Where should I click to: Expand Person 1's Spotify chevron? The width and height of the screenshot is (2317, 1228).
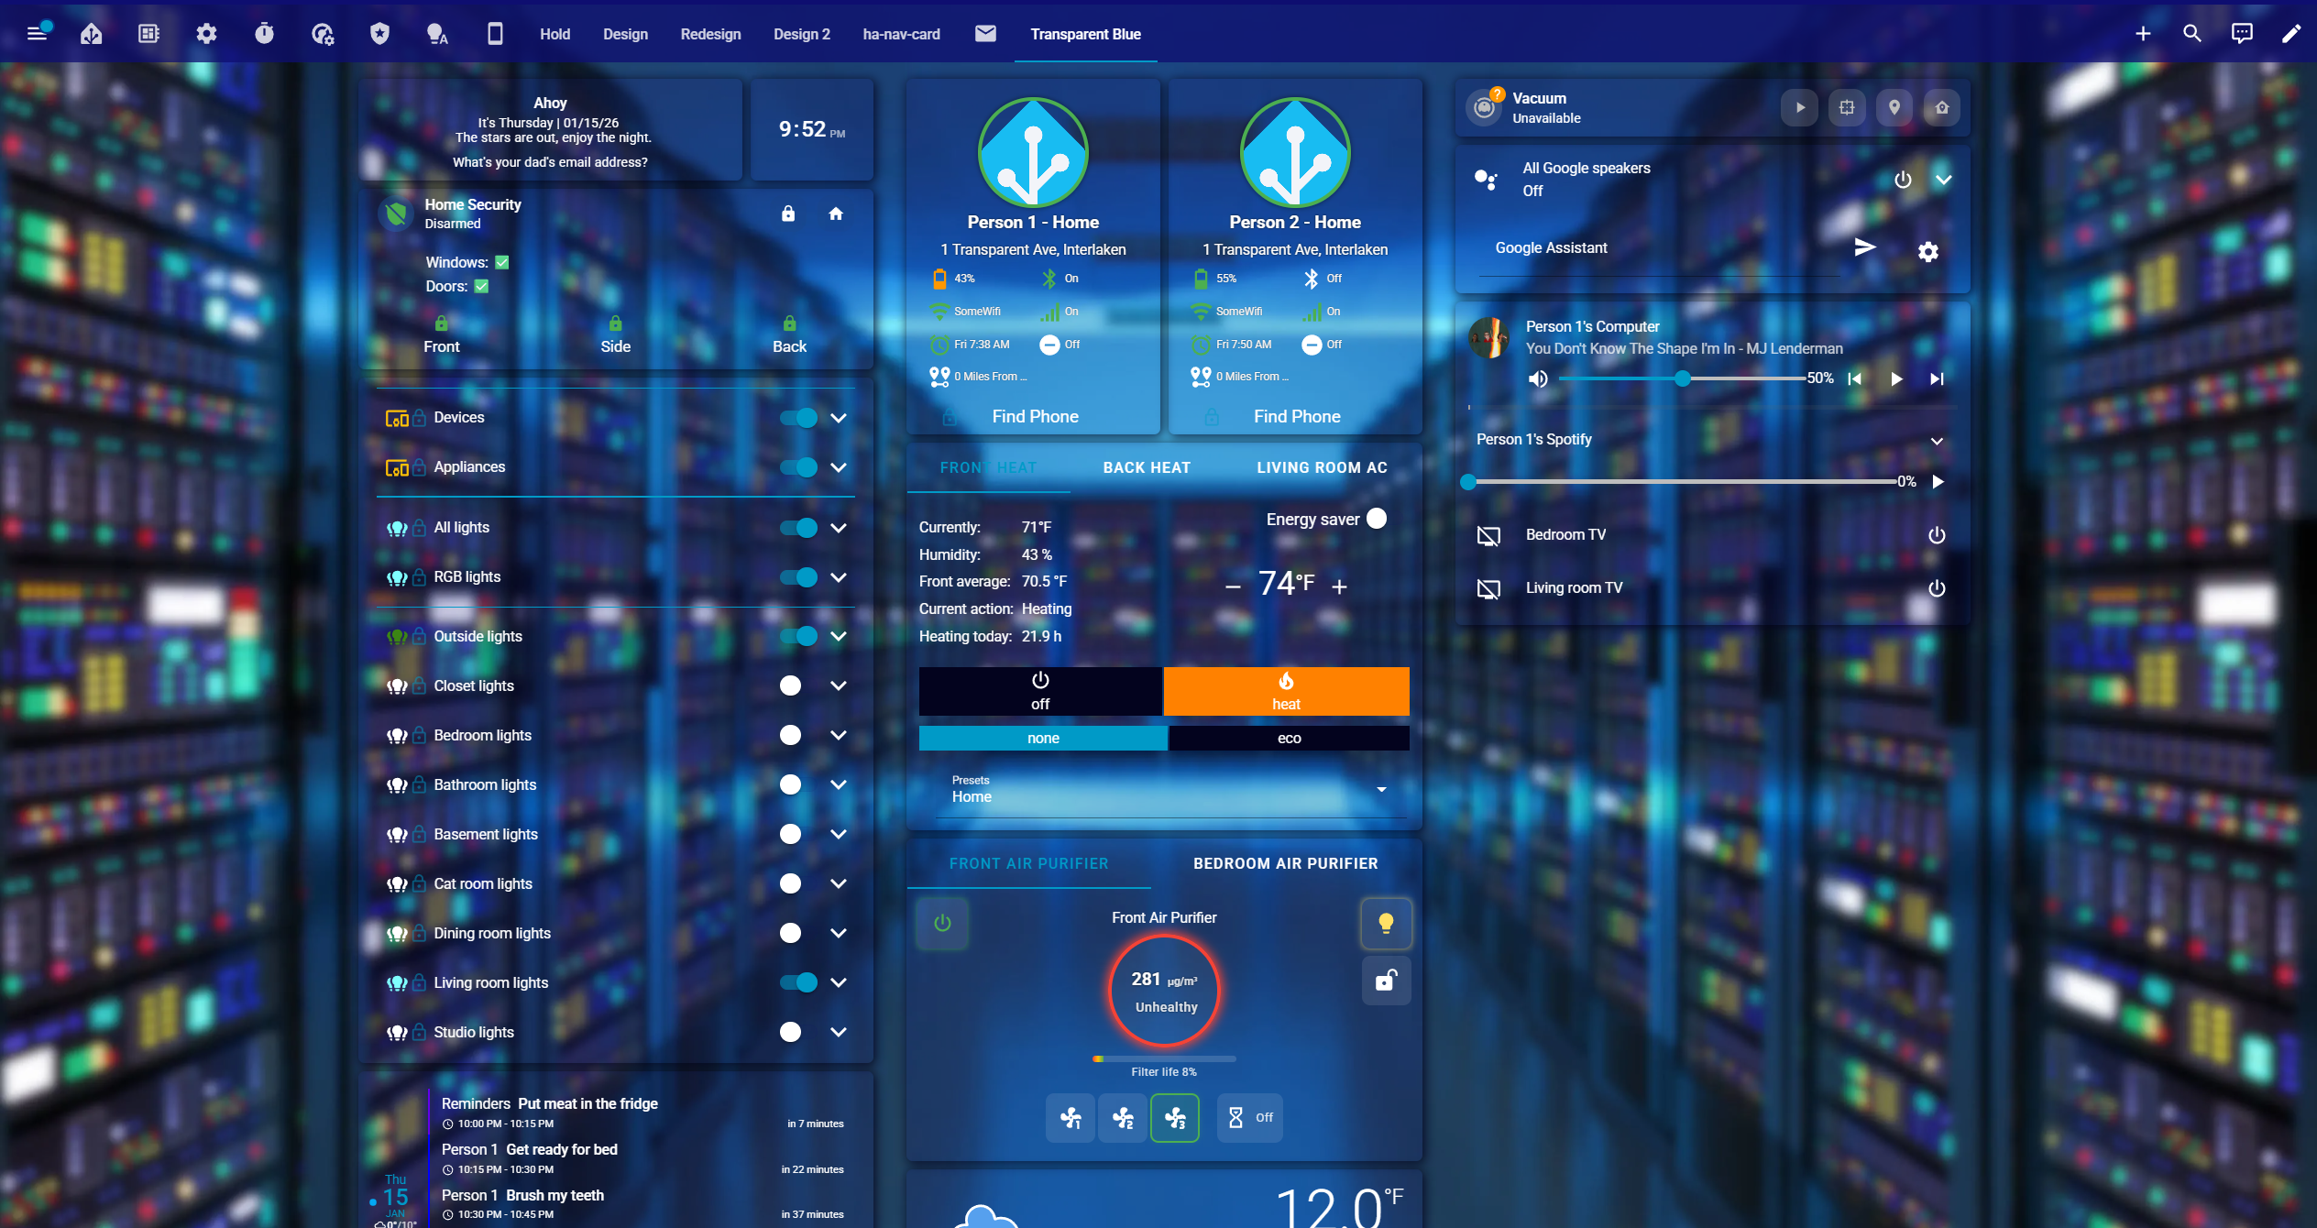click(1937, 440)
